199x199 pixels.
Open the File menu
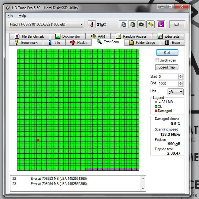coord(10,16)
